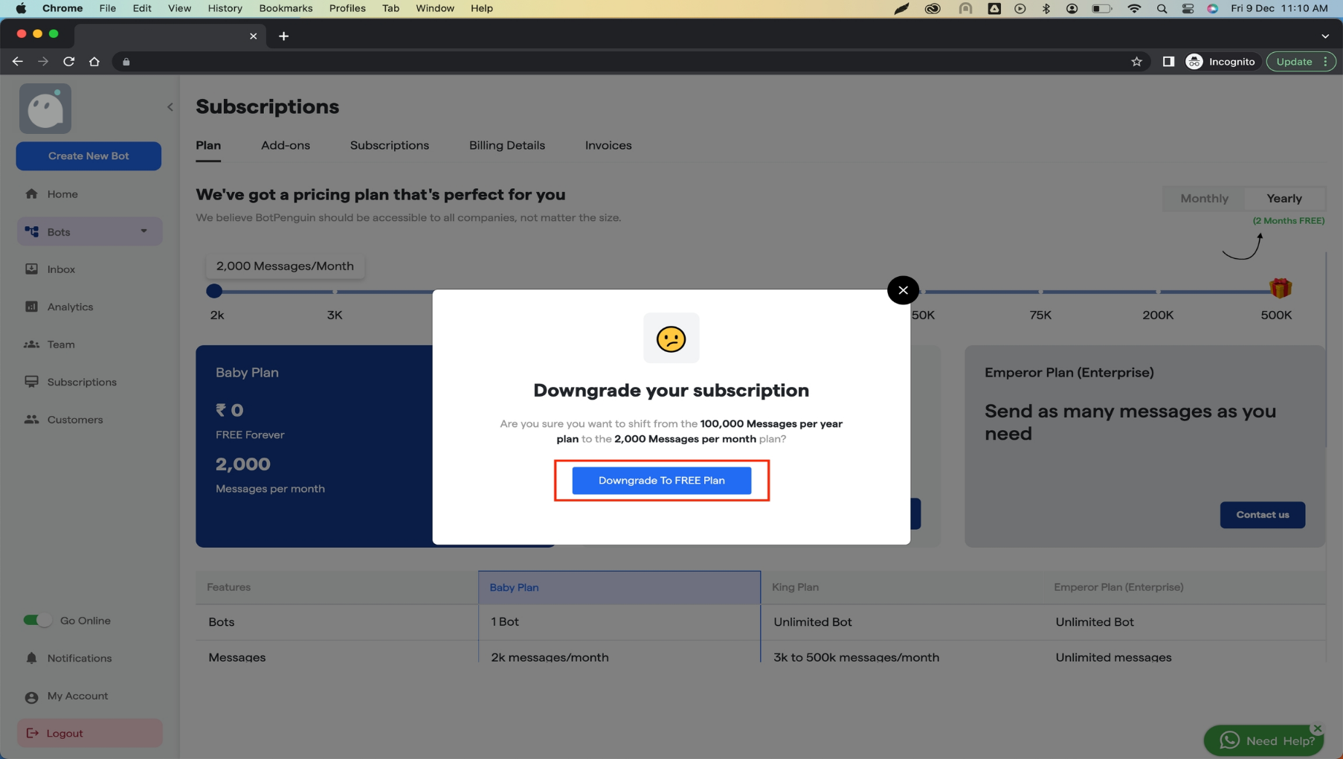Click Baby Plan column header
Viewport: 1343px width, 759px height.
click(x=619, y=587)
